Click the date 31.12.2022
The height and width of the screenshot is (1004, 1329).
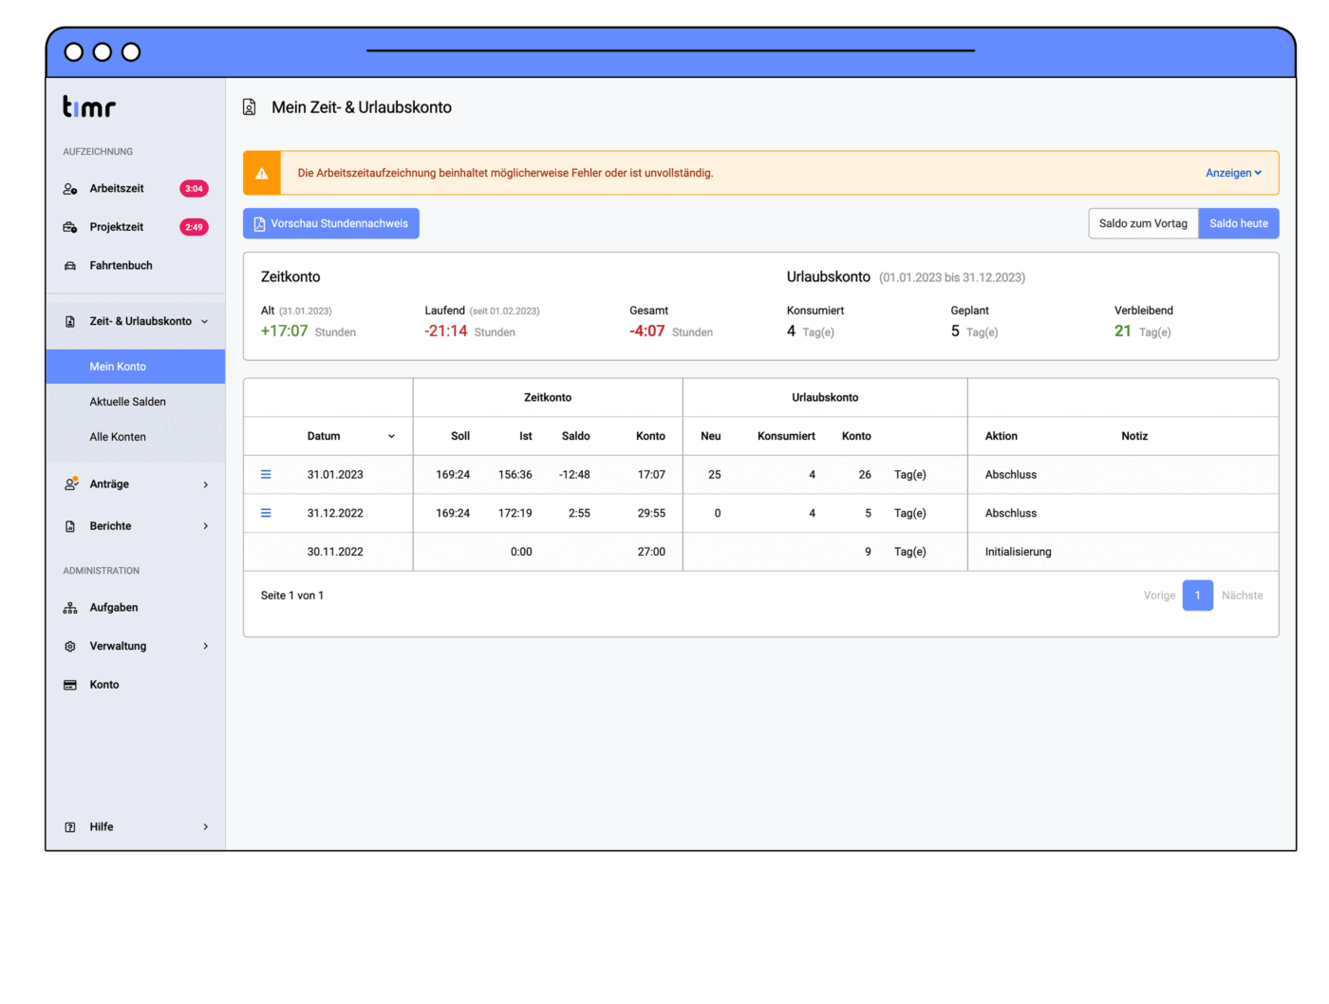335,513
